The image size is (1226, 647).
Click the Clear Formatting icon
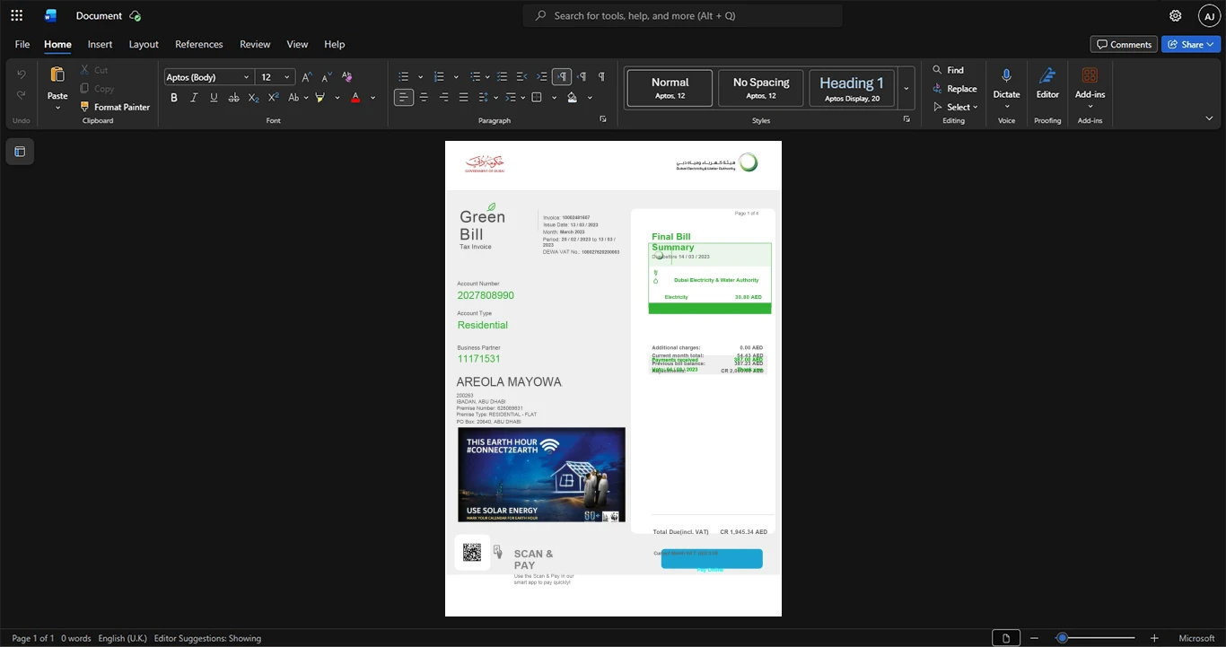click(346, 76)
